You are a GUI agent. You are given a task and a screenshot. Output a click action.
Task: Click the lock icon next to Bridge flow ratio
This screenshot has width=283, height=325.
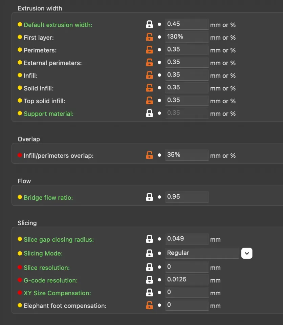pos(149,197)
